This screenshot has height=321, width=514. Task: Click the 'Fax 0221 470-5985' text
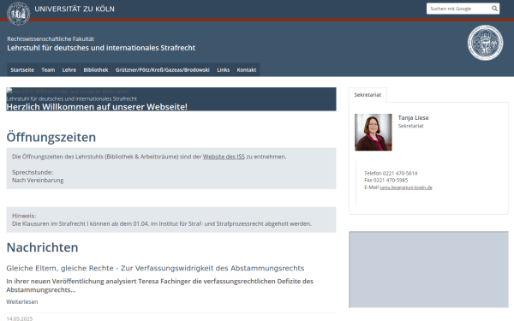click(385, 180)
